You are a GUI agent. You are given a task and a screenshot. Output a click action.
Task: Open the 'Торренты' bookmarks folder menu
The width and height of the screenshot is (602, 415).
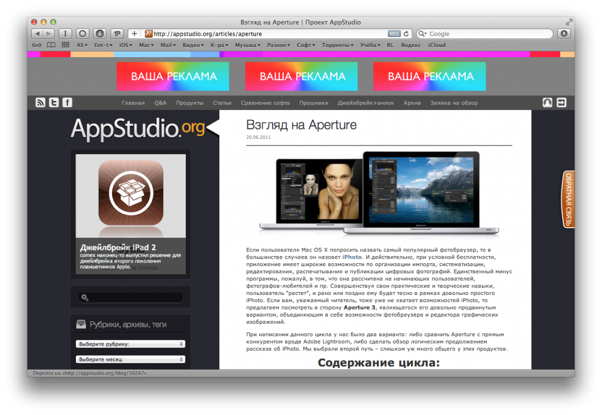(x=337, y=45)
